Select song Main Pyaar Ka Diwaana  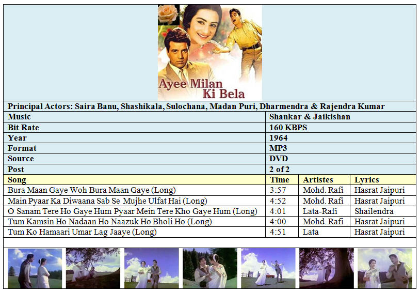[107, 201]
